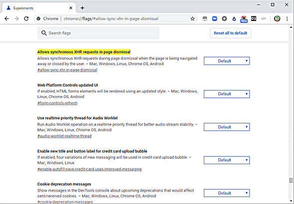Open the rainbow extension marked New

(244, 19)
